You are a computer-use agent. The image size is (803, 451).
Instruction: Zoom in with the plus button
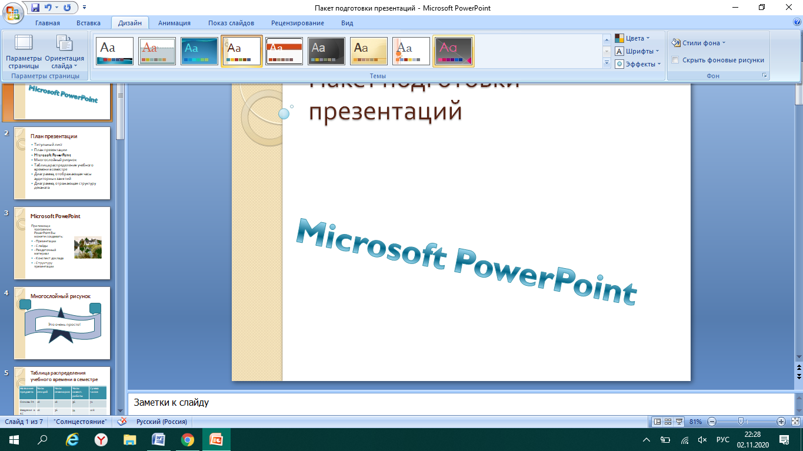pos(781,422)
